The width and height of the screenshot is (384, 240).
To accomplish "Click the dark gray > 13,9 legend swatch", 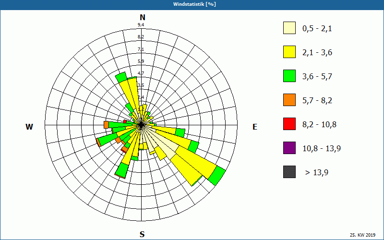I will [289, 172].
